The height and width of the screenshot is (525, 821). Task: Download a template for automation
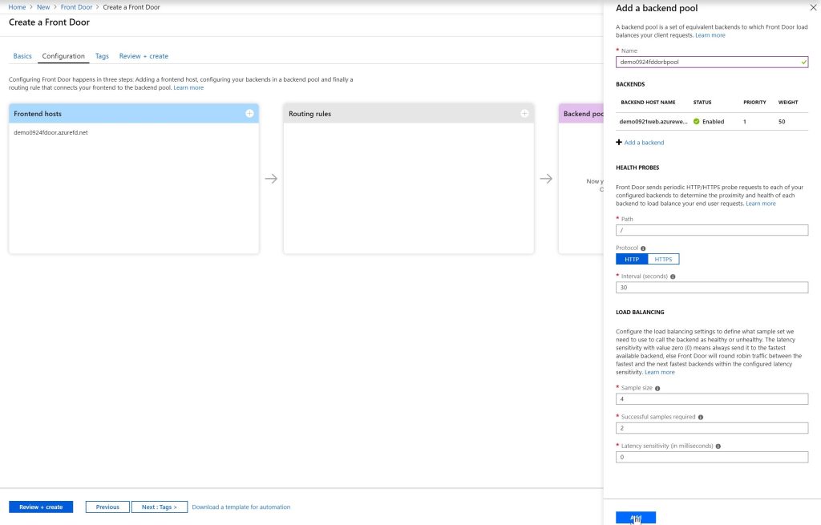[x=241, y=507]
